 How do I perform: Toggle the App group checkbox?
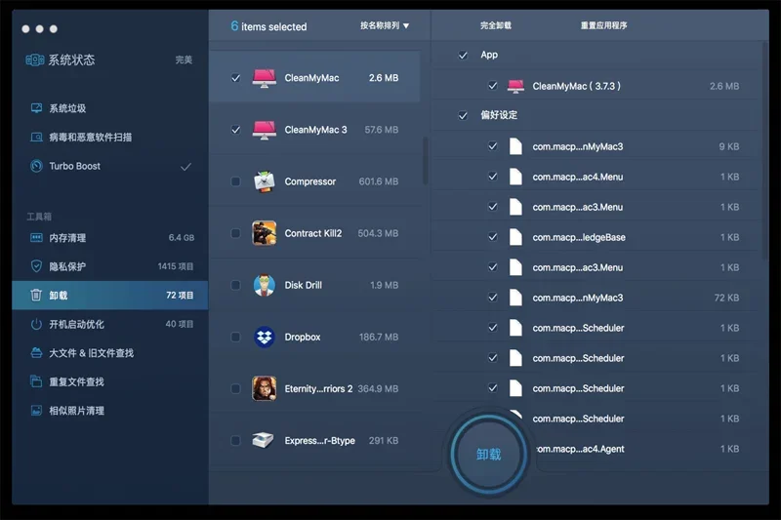pos(463,56)
